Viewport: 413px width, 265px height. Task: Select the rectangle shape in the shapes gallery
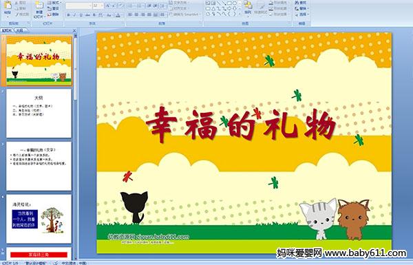(230, 3)
